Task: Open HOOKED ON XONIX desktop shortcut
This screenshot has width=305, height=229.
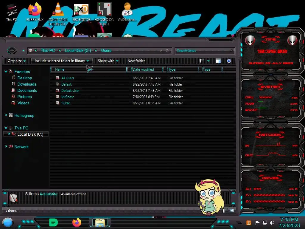Action: click(104, 14)
